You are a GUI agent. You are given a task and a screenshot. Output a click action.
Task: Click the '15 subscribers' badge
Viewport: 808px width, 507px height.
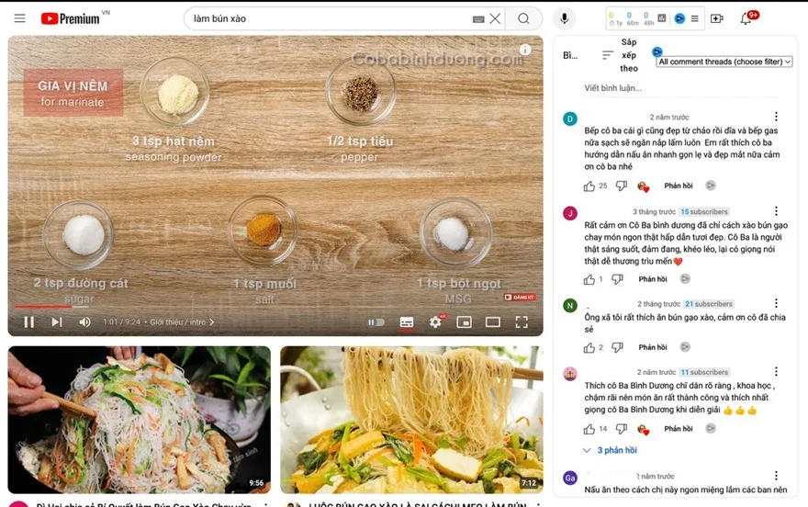click(704, 212)
